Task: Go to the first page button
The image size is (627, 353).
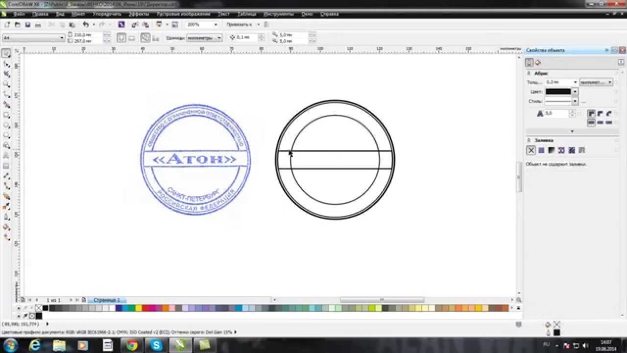Action: (30, 300)
